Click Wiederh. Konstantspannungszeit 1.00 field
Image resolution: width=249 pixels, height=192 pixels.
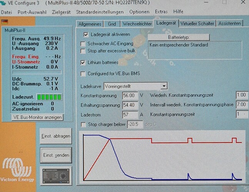point(242,95)
